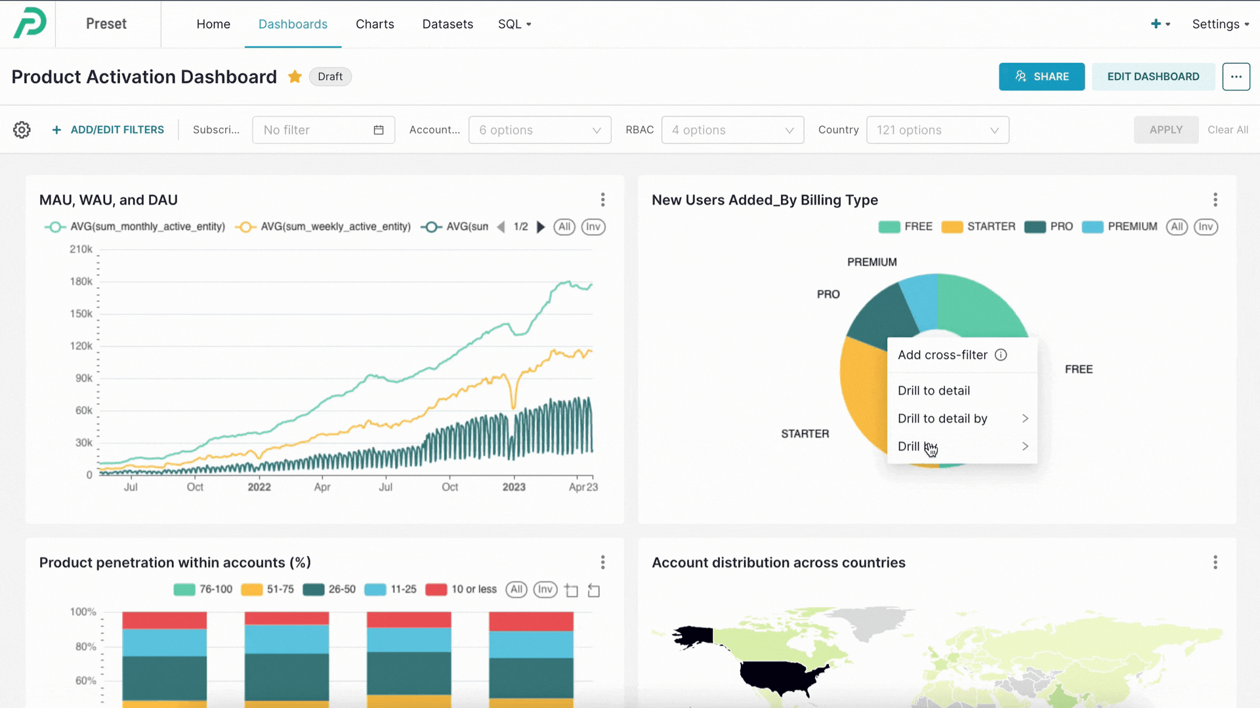Invert legend selection in New Users chart
Image resolution: width=1260 pixels, height=708 pixels.
coord(1206,227)
